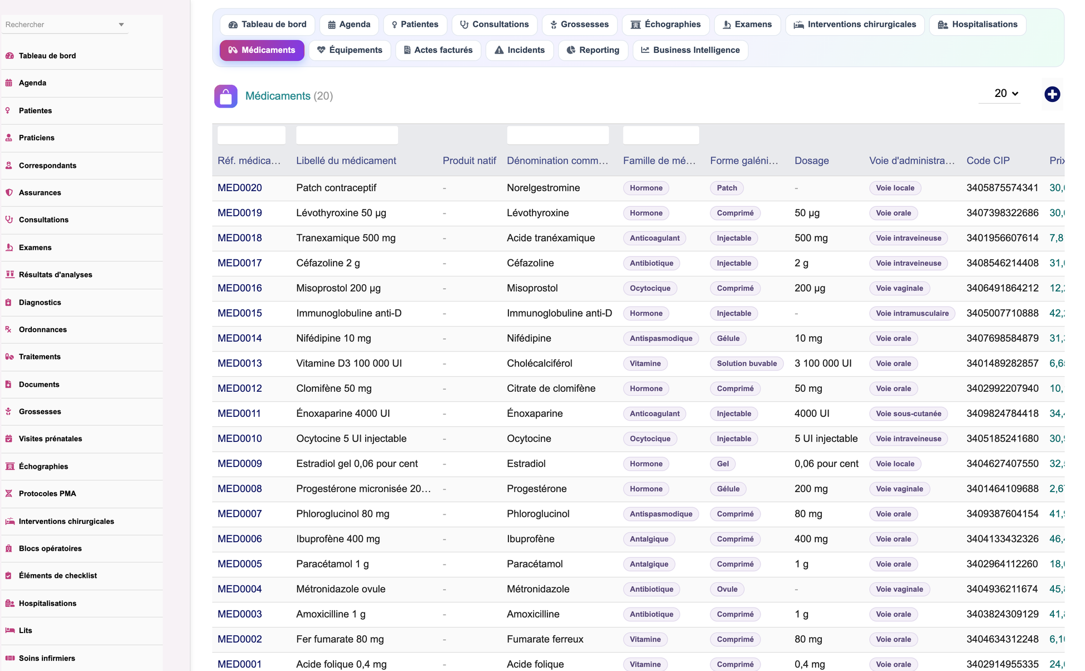Select the Médicaments tab
Viewport: 1085px width, 671px height.
262,50
